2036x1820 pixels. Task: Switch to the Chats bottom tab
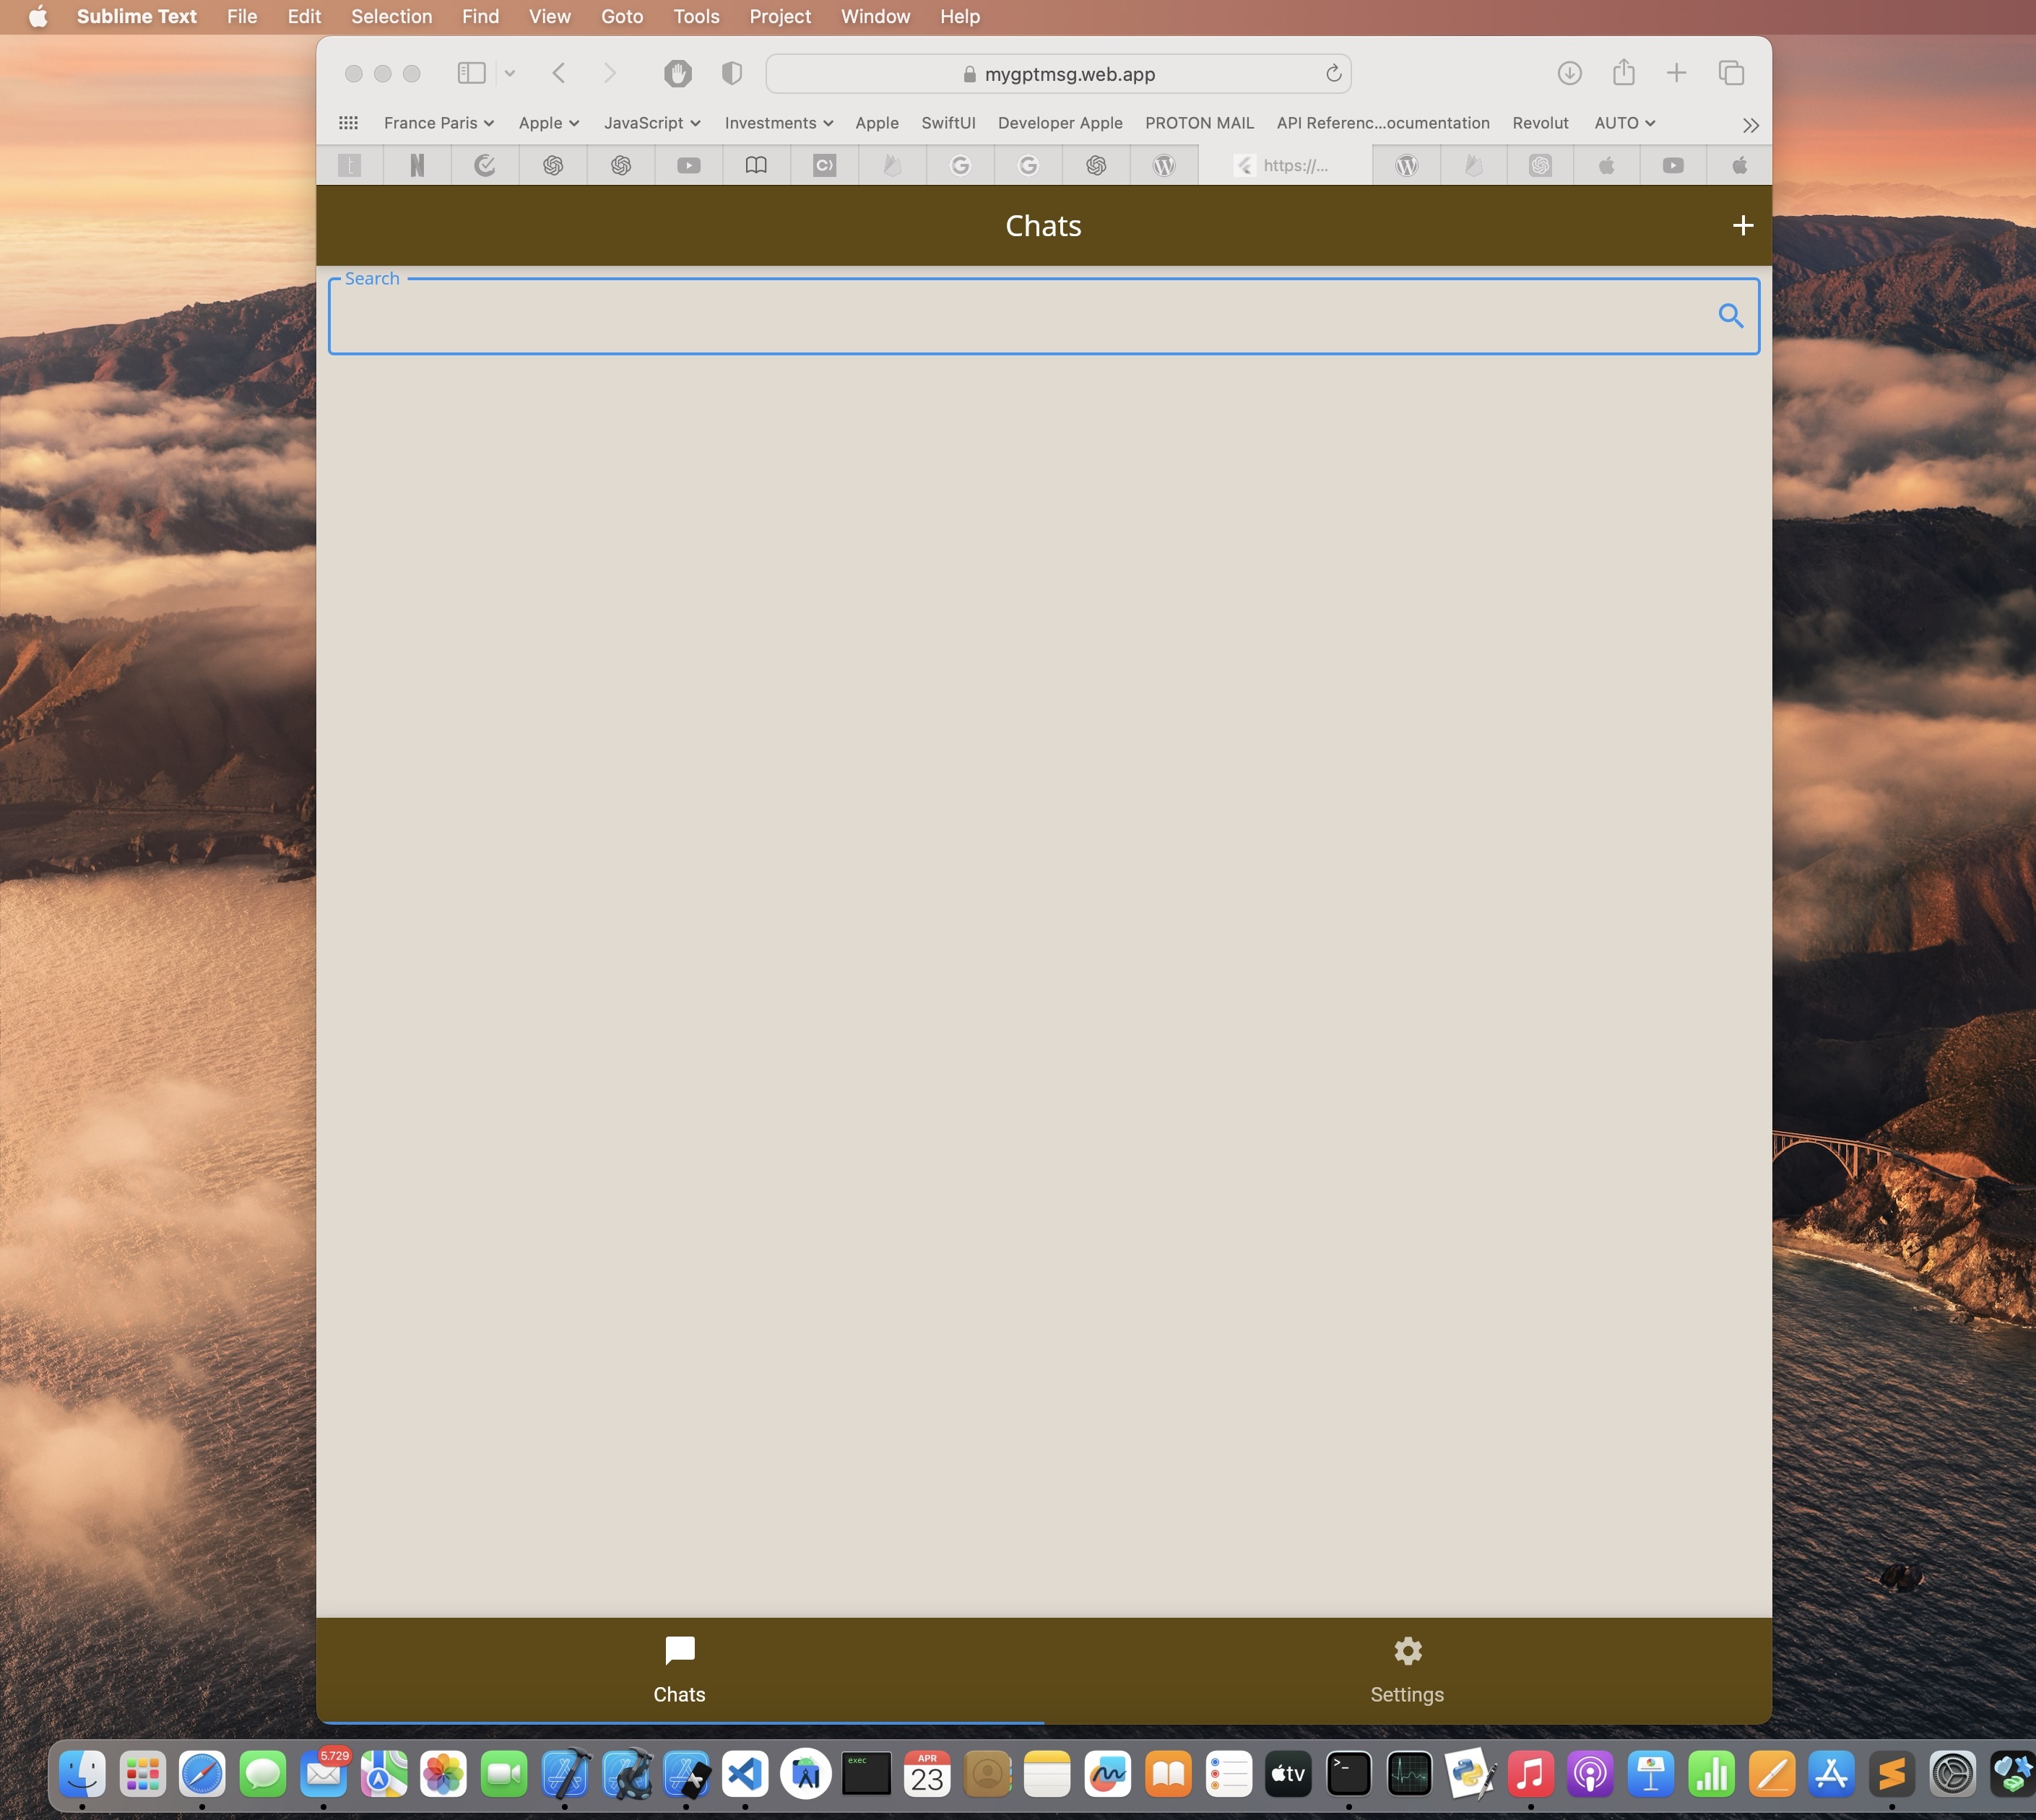[680, 1670]
